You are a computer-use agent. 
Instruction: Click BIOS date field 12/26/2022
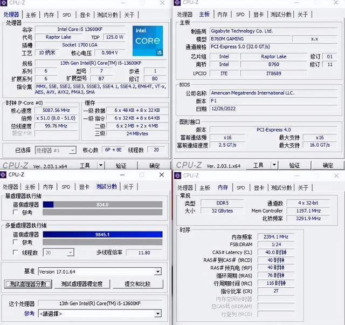point(273,109)
